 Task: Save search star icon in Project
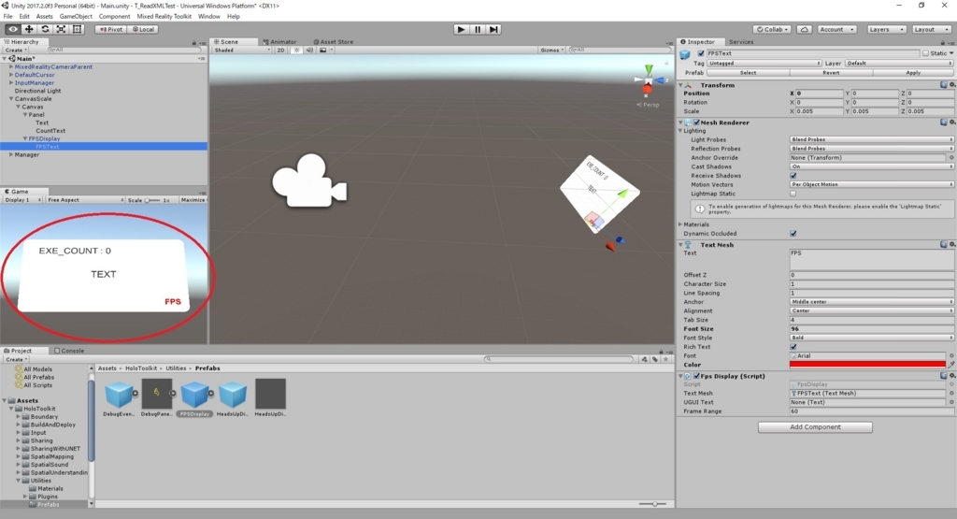pyautogui.click(x=665, y=359)
